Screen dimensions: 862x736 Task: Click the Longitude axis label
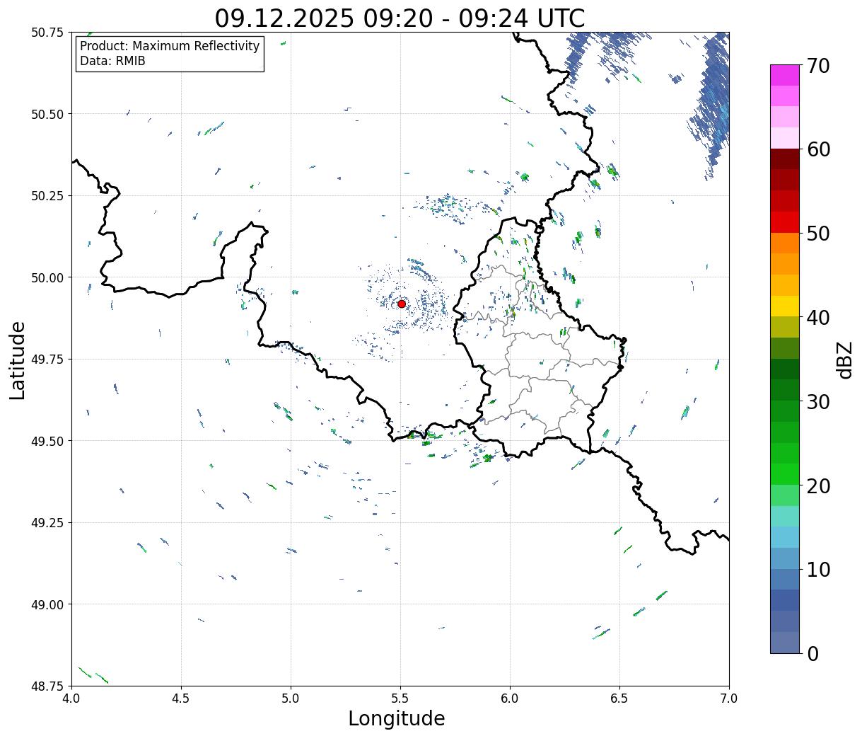(x=397, y=718)
